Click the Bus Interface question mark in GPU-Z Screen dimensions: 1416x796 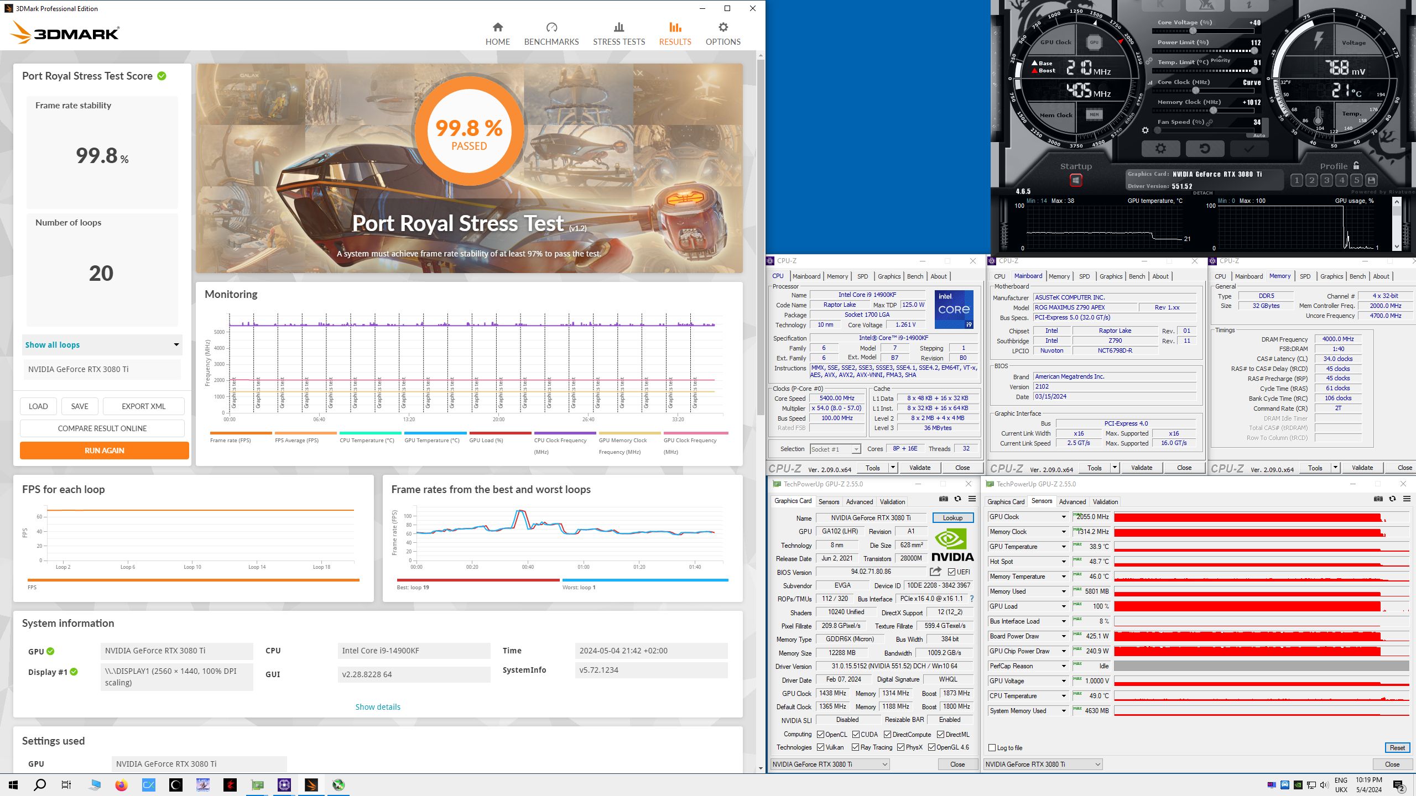point(972,599)
